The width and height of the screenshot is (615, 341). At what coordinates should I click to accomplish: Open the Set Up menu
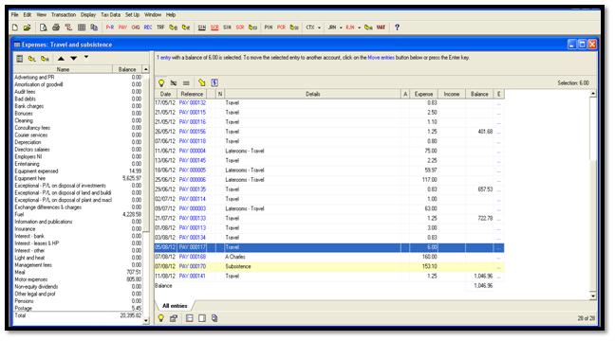tap(132, 15)
